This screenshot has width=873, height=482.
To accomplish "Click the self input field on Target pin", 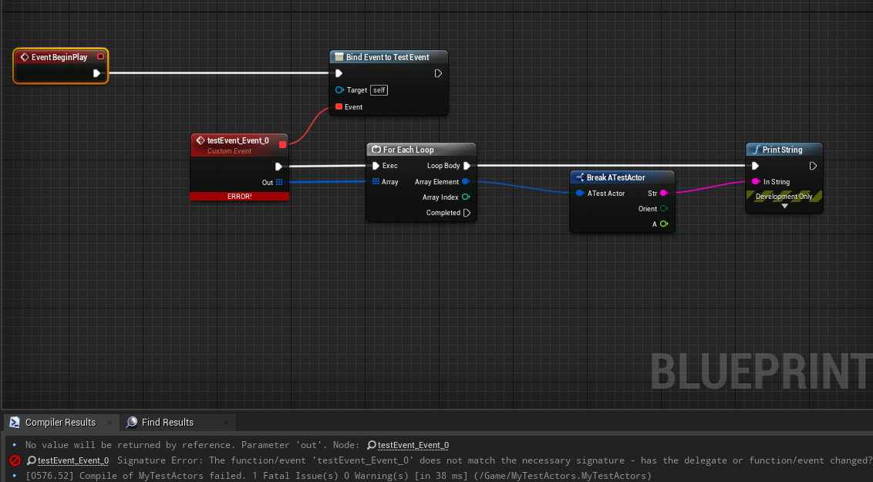I will 379,89.
